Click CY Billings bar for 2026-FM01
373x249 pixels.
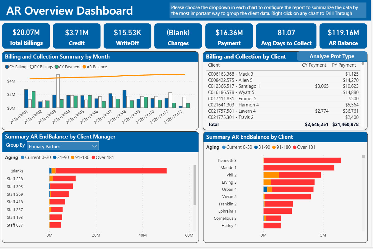point(26,99)
